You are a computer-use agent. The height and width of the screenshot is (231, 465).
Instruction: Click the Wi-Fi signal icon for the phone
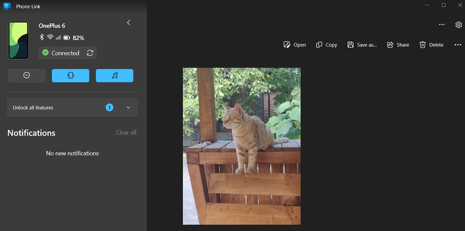pos(50,38)
